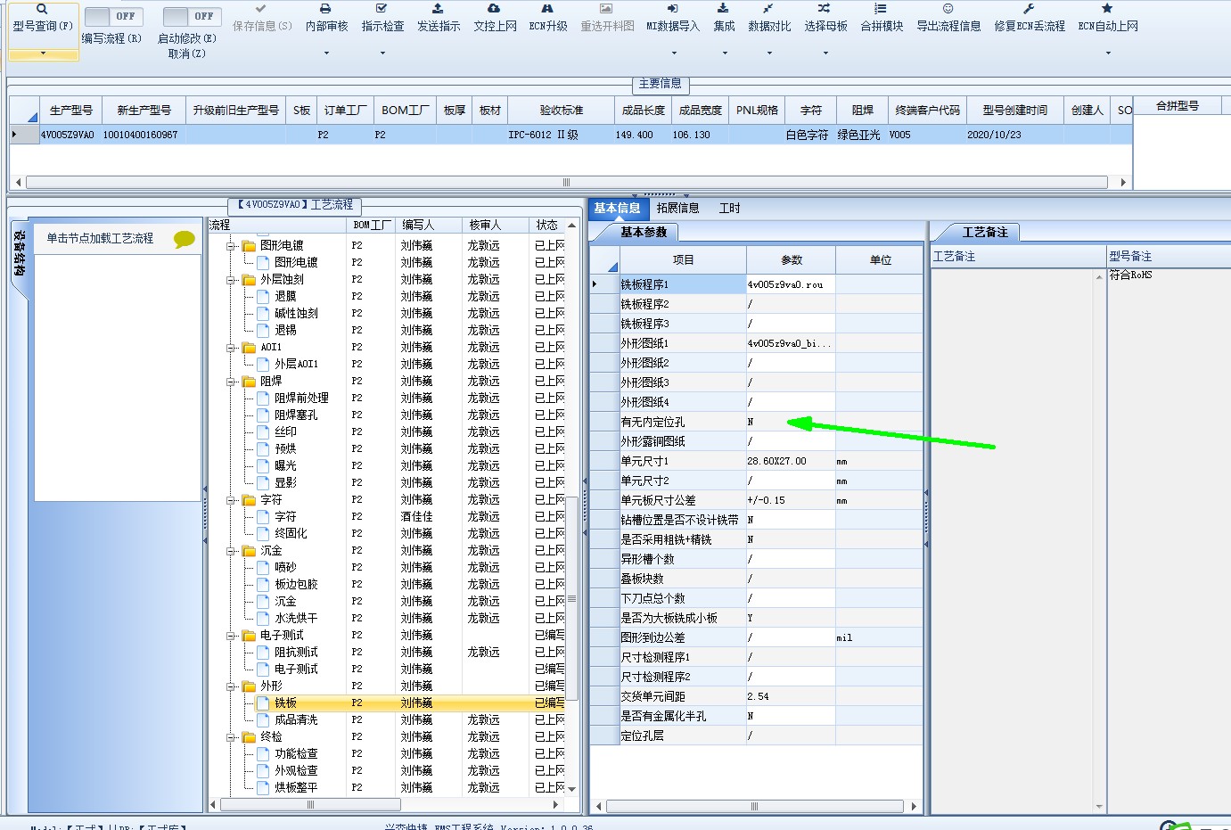Switch to 基本信息 tab
1231x830 pixels.
pos(617,208)
